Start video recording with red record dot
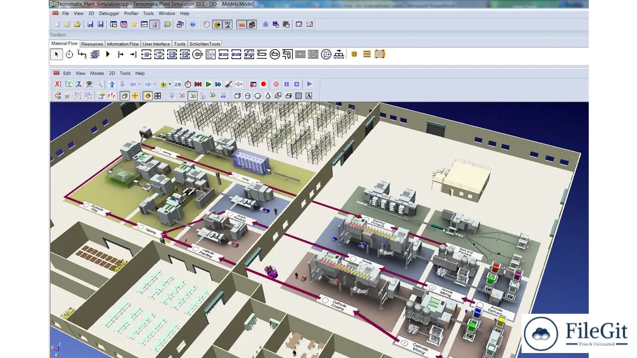This screenshot has width=637, height=358. click(x=264, y=85)
